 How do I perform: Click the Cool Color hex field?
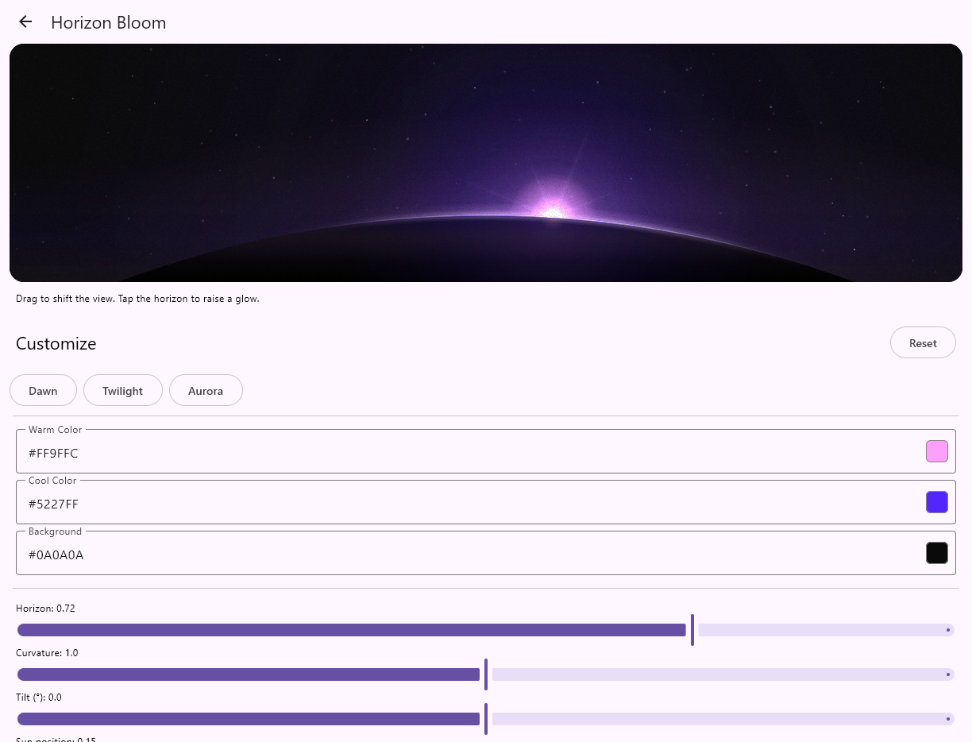tap(486, 502)
